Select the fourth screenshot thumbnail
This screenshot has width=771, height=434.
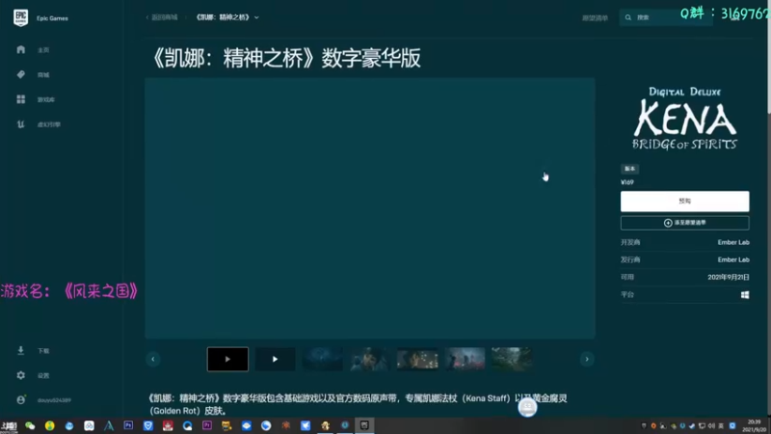pyautogui.click(x=465, y=359)
